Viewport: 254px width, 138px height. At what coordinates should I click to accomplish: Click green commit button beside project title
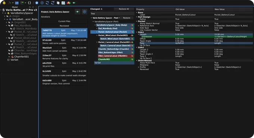click(x=77, y=12)
